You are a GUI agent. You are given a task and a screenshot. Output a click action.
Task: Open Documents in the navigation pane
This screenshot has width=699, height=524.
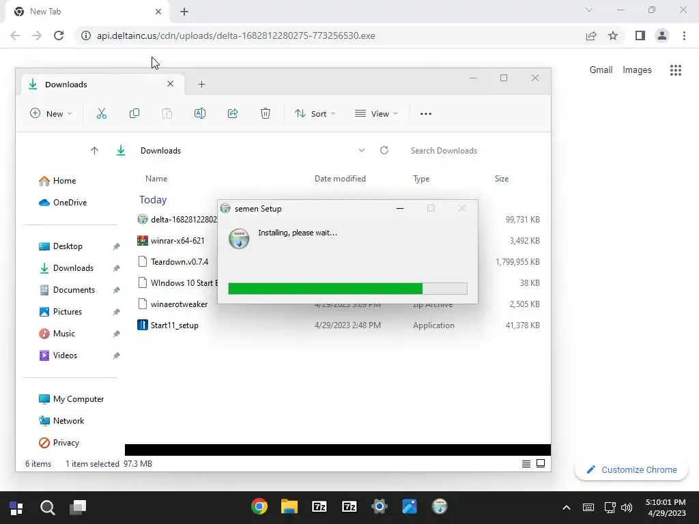coord(68,289)
